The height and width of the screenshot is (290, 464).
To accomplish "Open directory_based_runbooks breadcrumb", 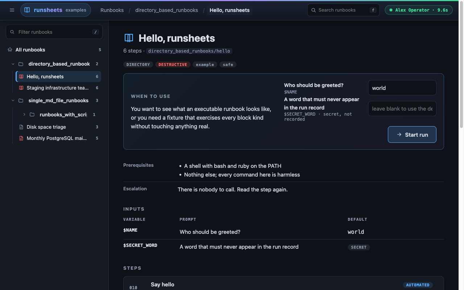I will point(167,10).
